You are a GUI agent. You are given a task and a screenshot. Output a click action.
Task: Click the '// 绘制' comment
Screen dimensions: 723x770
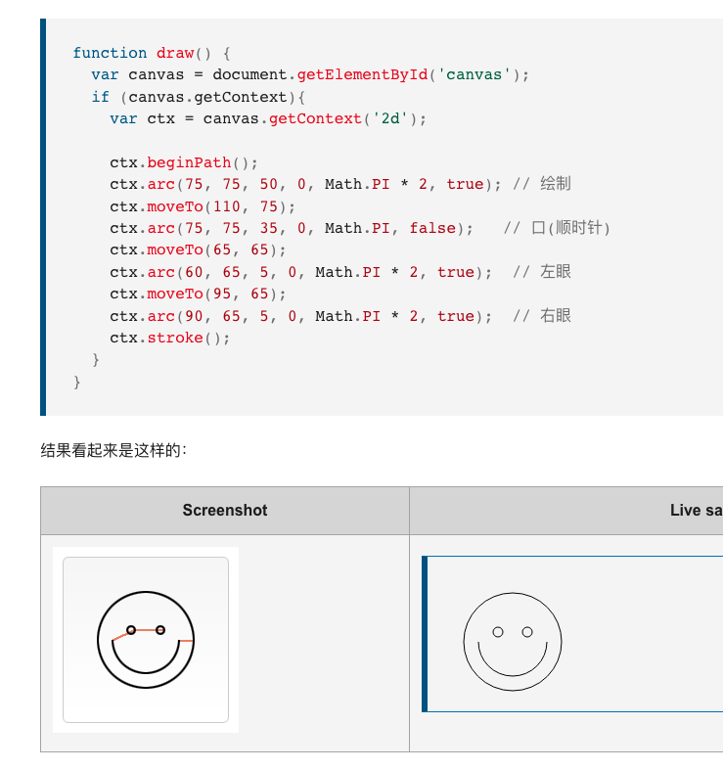(542, 184)
